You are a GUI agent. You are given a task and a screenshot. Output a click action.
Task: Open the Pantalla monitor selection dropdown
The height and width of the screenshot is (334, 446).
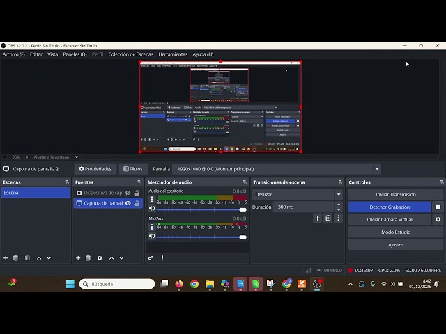coord(377,169)
